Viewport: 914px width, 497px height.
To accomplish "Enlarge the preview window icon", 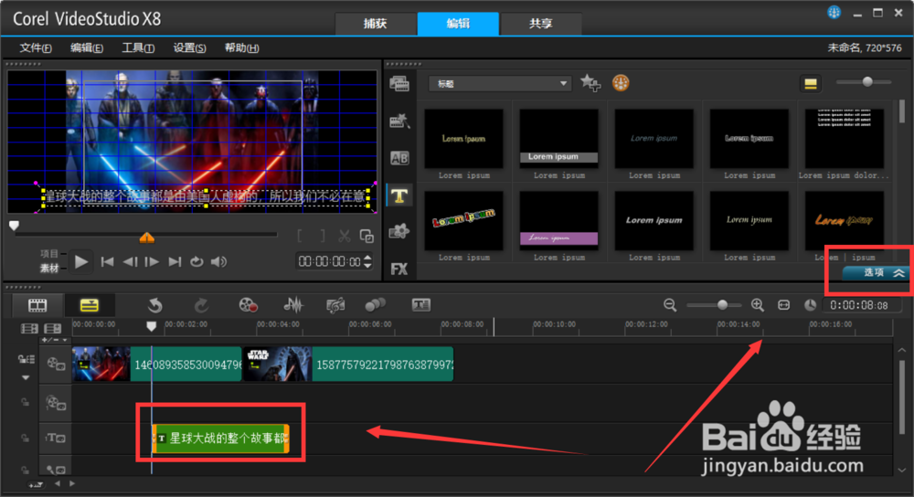I will coord(367,236).
